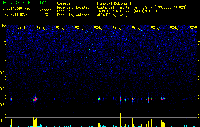Select ICOM IC-575 53.7492 MHz USB text
This screenshot has width=200, height=127.
click(128, 11)
